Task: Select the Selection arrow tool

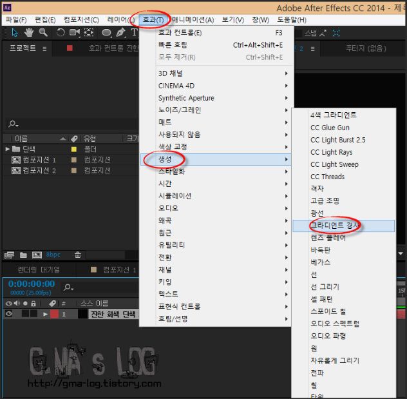Action: (15, 33)
